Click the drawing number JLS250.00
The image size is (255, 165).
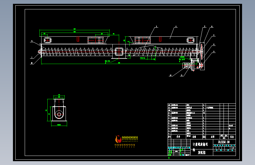point(224,142)
